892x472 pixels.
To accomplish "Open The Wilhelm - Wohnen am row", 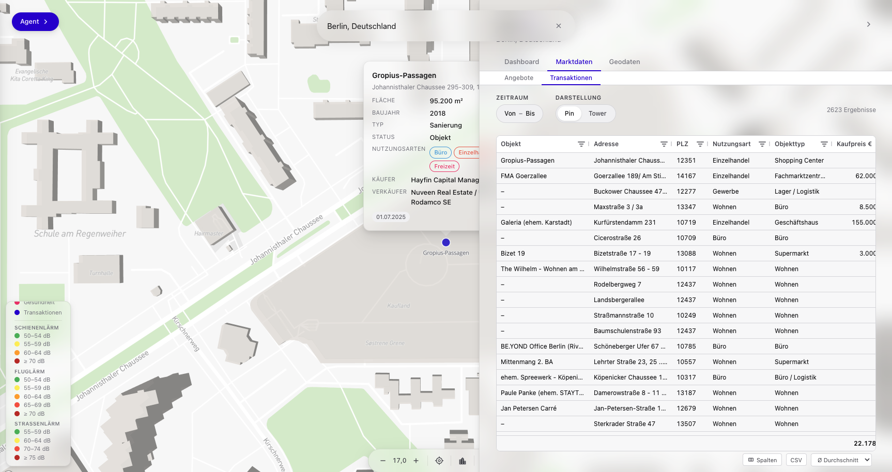I will pos(686,269).
